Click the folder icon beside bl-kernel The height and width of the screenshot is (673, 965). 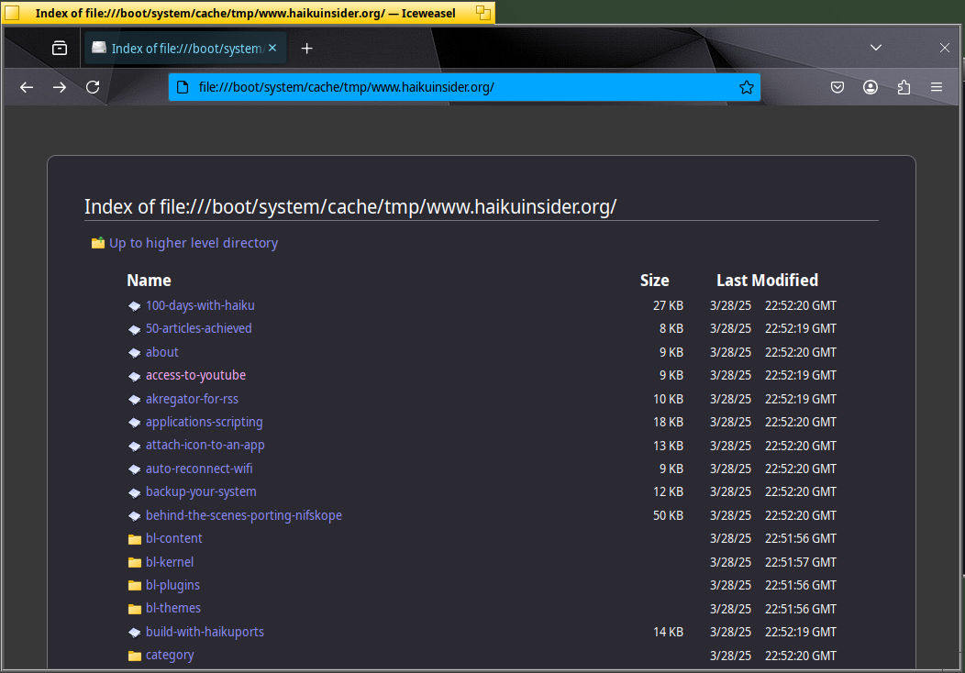pos(135,562)
